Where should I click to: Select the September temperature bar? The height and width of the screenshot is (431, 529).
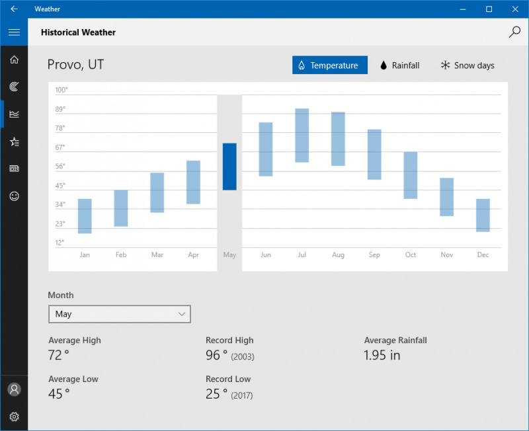tap(374, 155)
